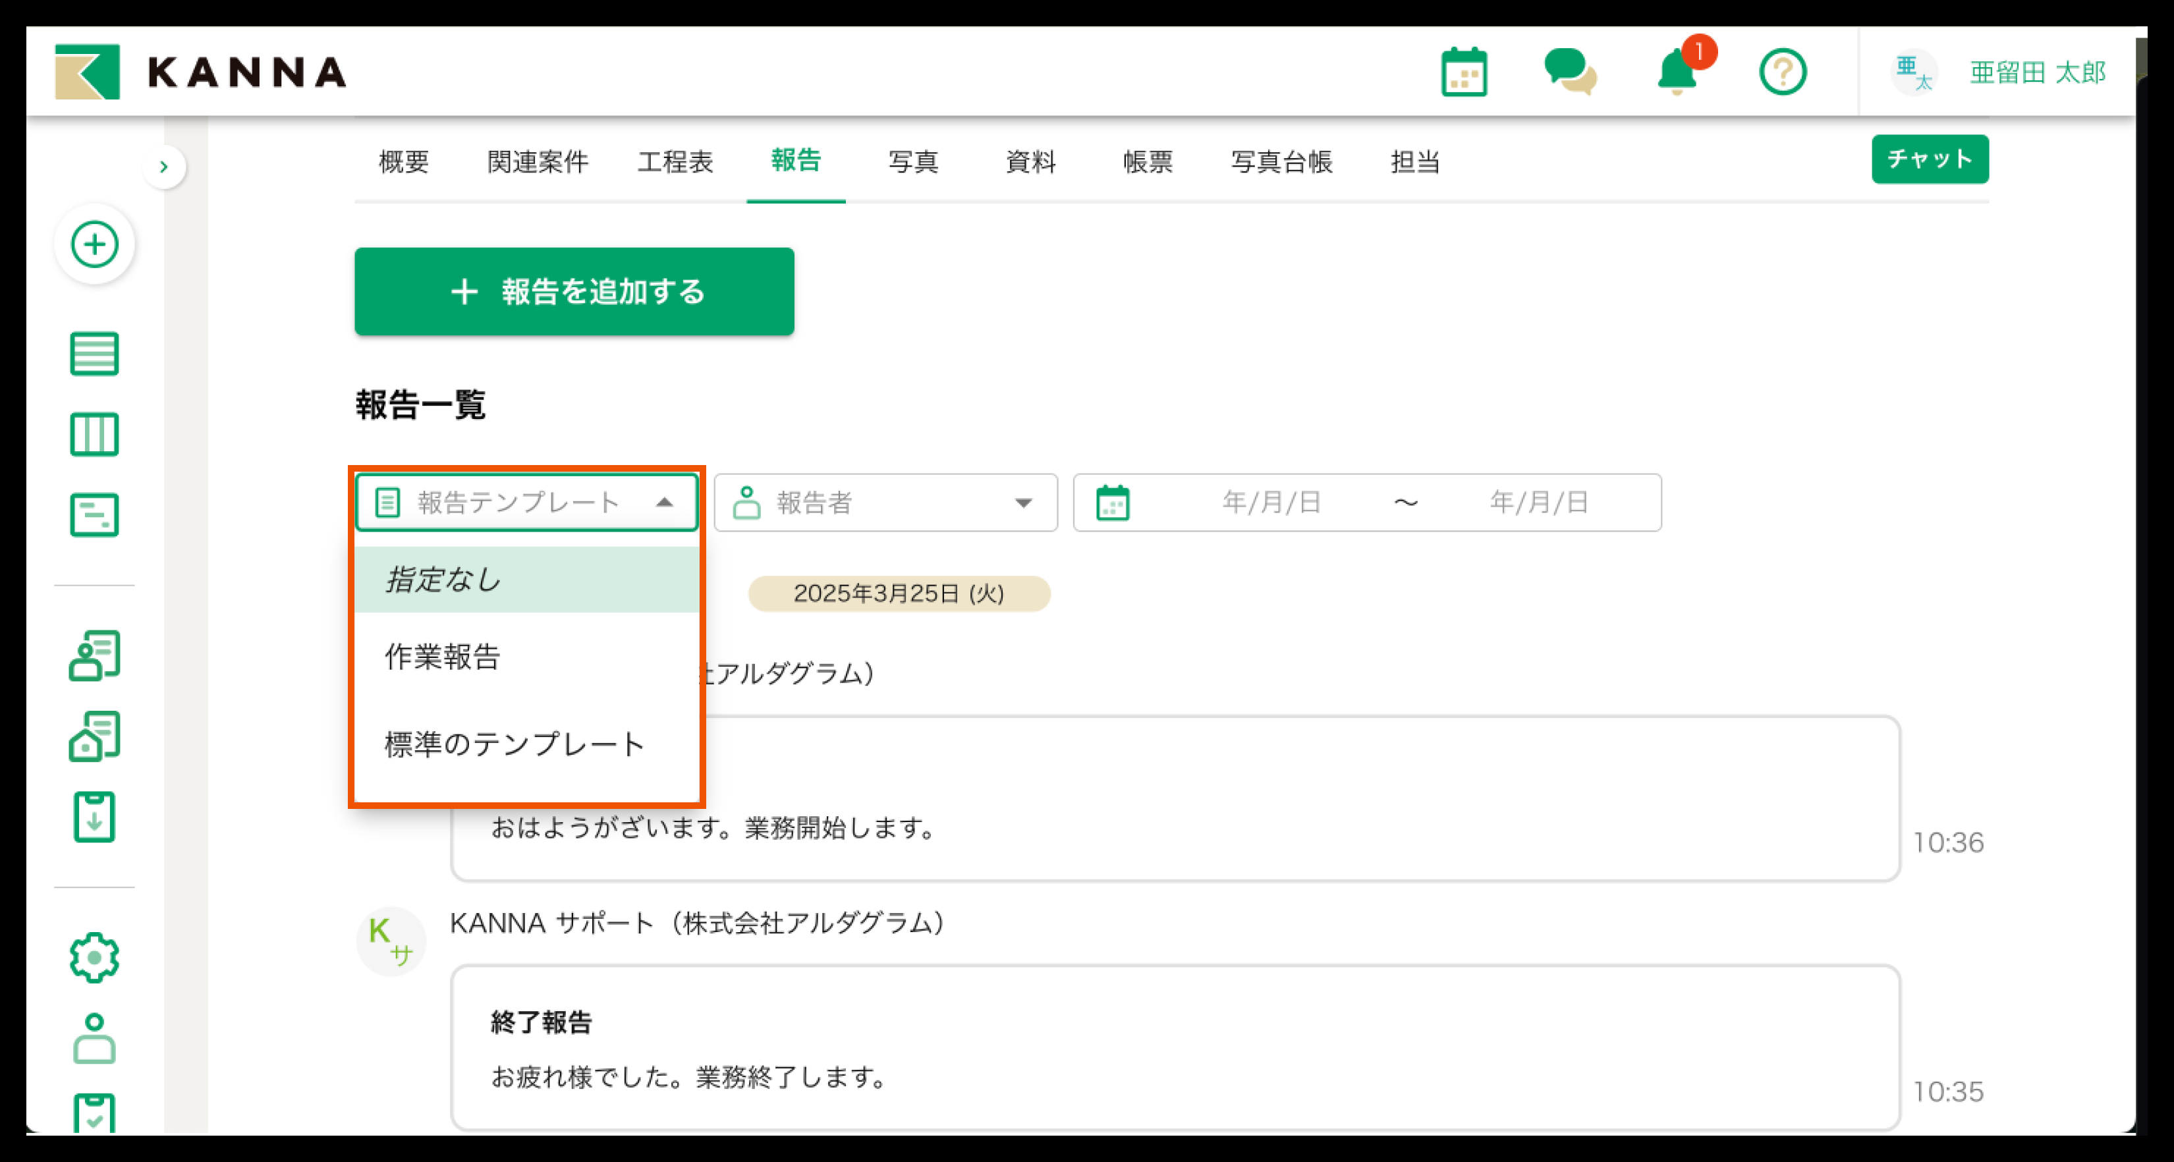
Task: Open the settings gear in sidebar
Action: tap(94, 957)
